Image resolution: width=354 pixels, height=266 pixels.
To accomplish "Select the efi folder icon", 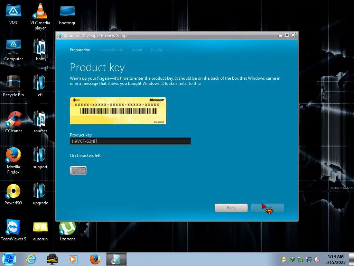I will (40, 86).
